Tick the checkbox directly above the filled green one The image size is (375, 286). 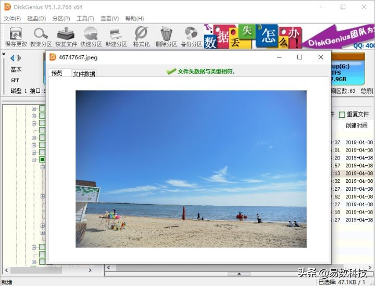(x=42, y=152)
